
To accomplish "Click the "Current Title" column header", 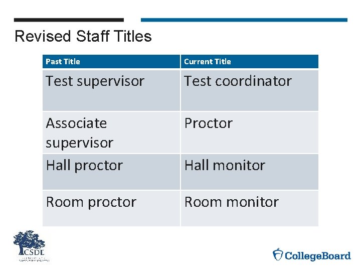I will 208,62.
